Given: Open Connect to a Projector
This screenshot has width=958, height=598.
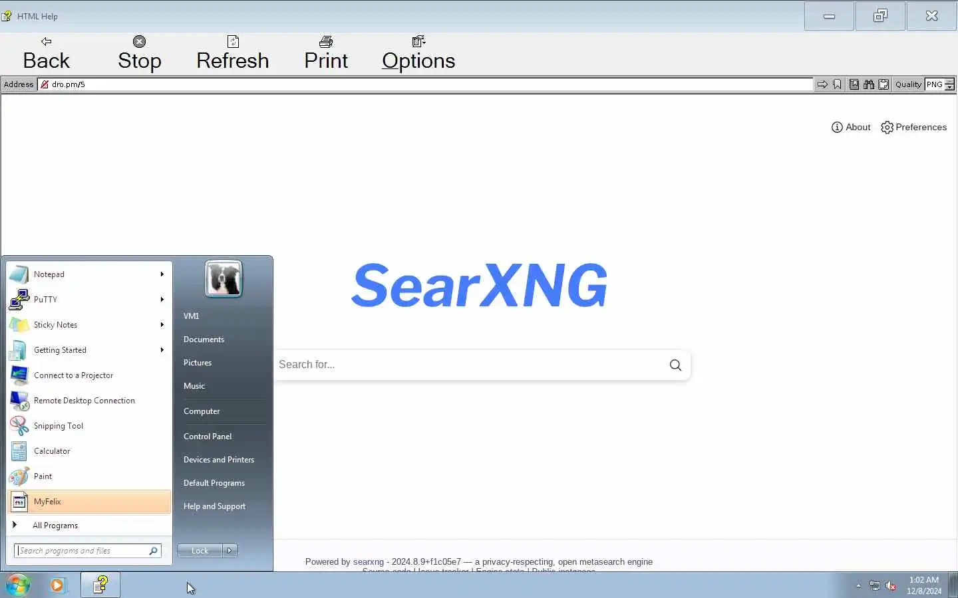Looking at the screenshot, I should (x=89, y=375).
